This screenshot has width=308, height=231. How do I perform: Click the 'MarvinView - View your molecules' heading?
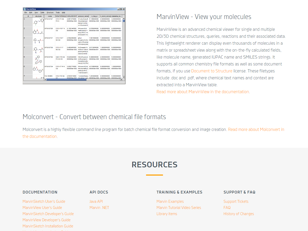[x=204, y=17]
